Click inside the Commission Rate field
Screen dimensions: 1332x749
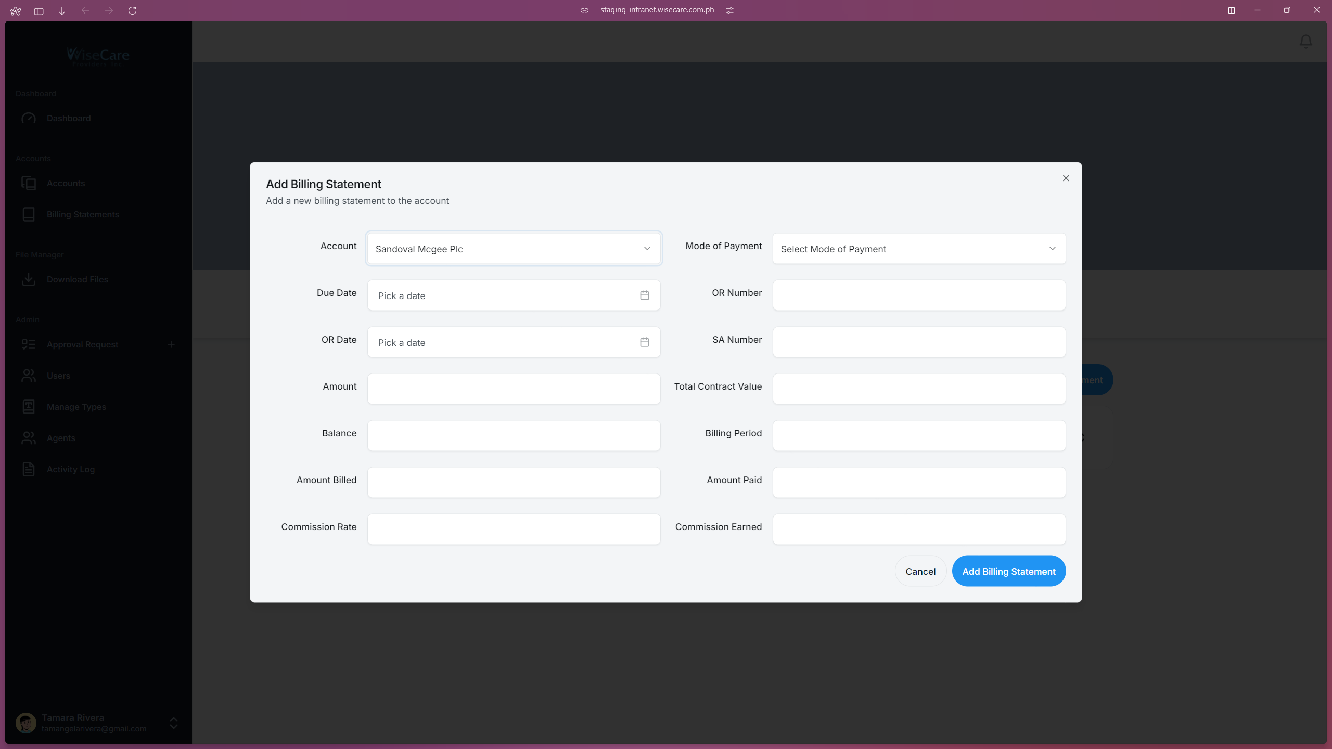click(x=513, y=529)
